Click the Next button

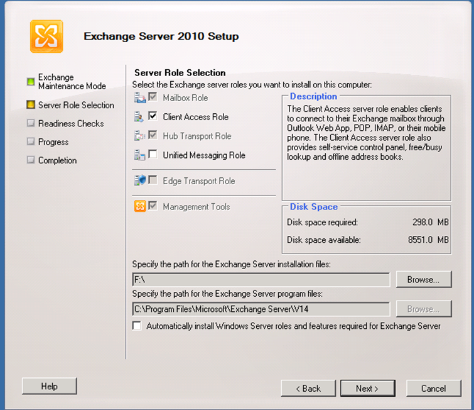click(368, 388)
